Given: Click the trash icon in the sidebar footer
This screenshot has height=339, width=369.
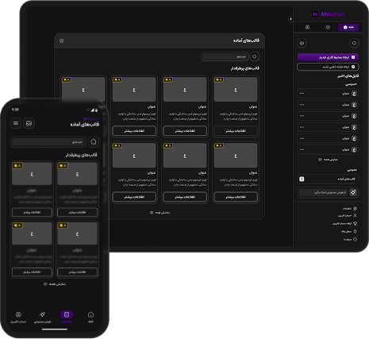Looking at the screenshot, I should 355,231.
